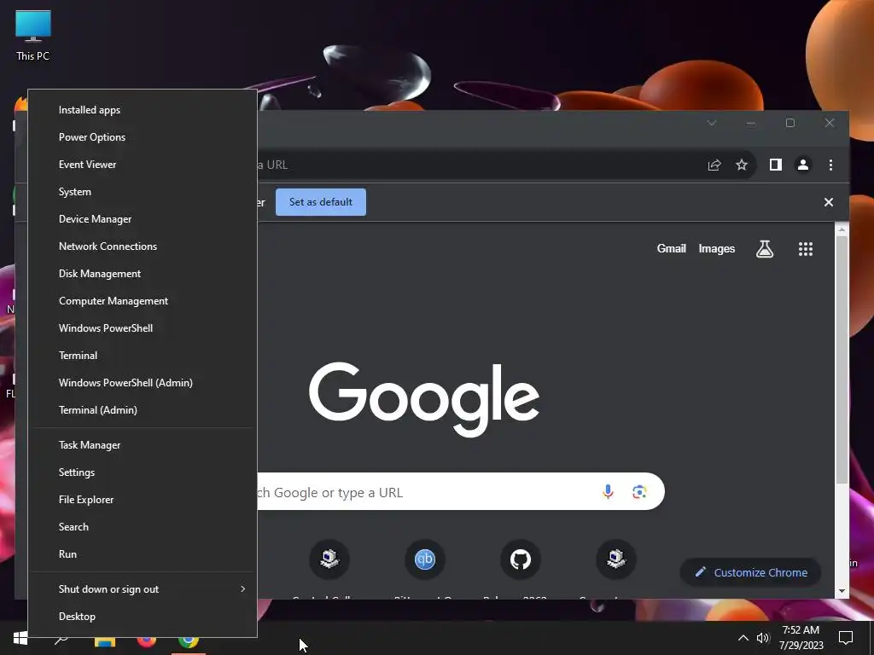
Task: Select Computer Management
Action: pos(143,301)
